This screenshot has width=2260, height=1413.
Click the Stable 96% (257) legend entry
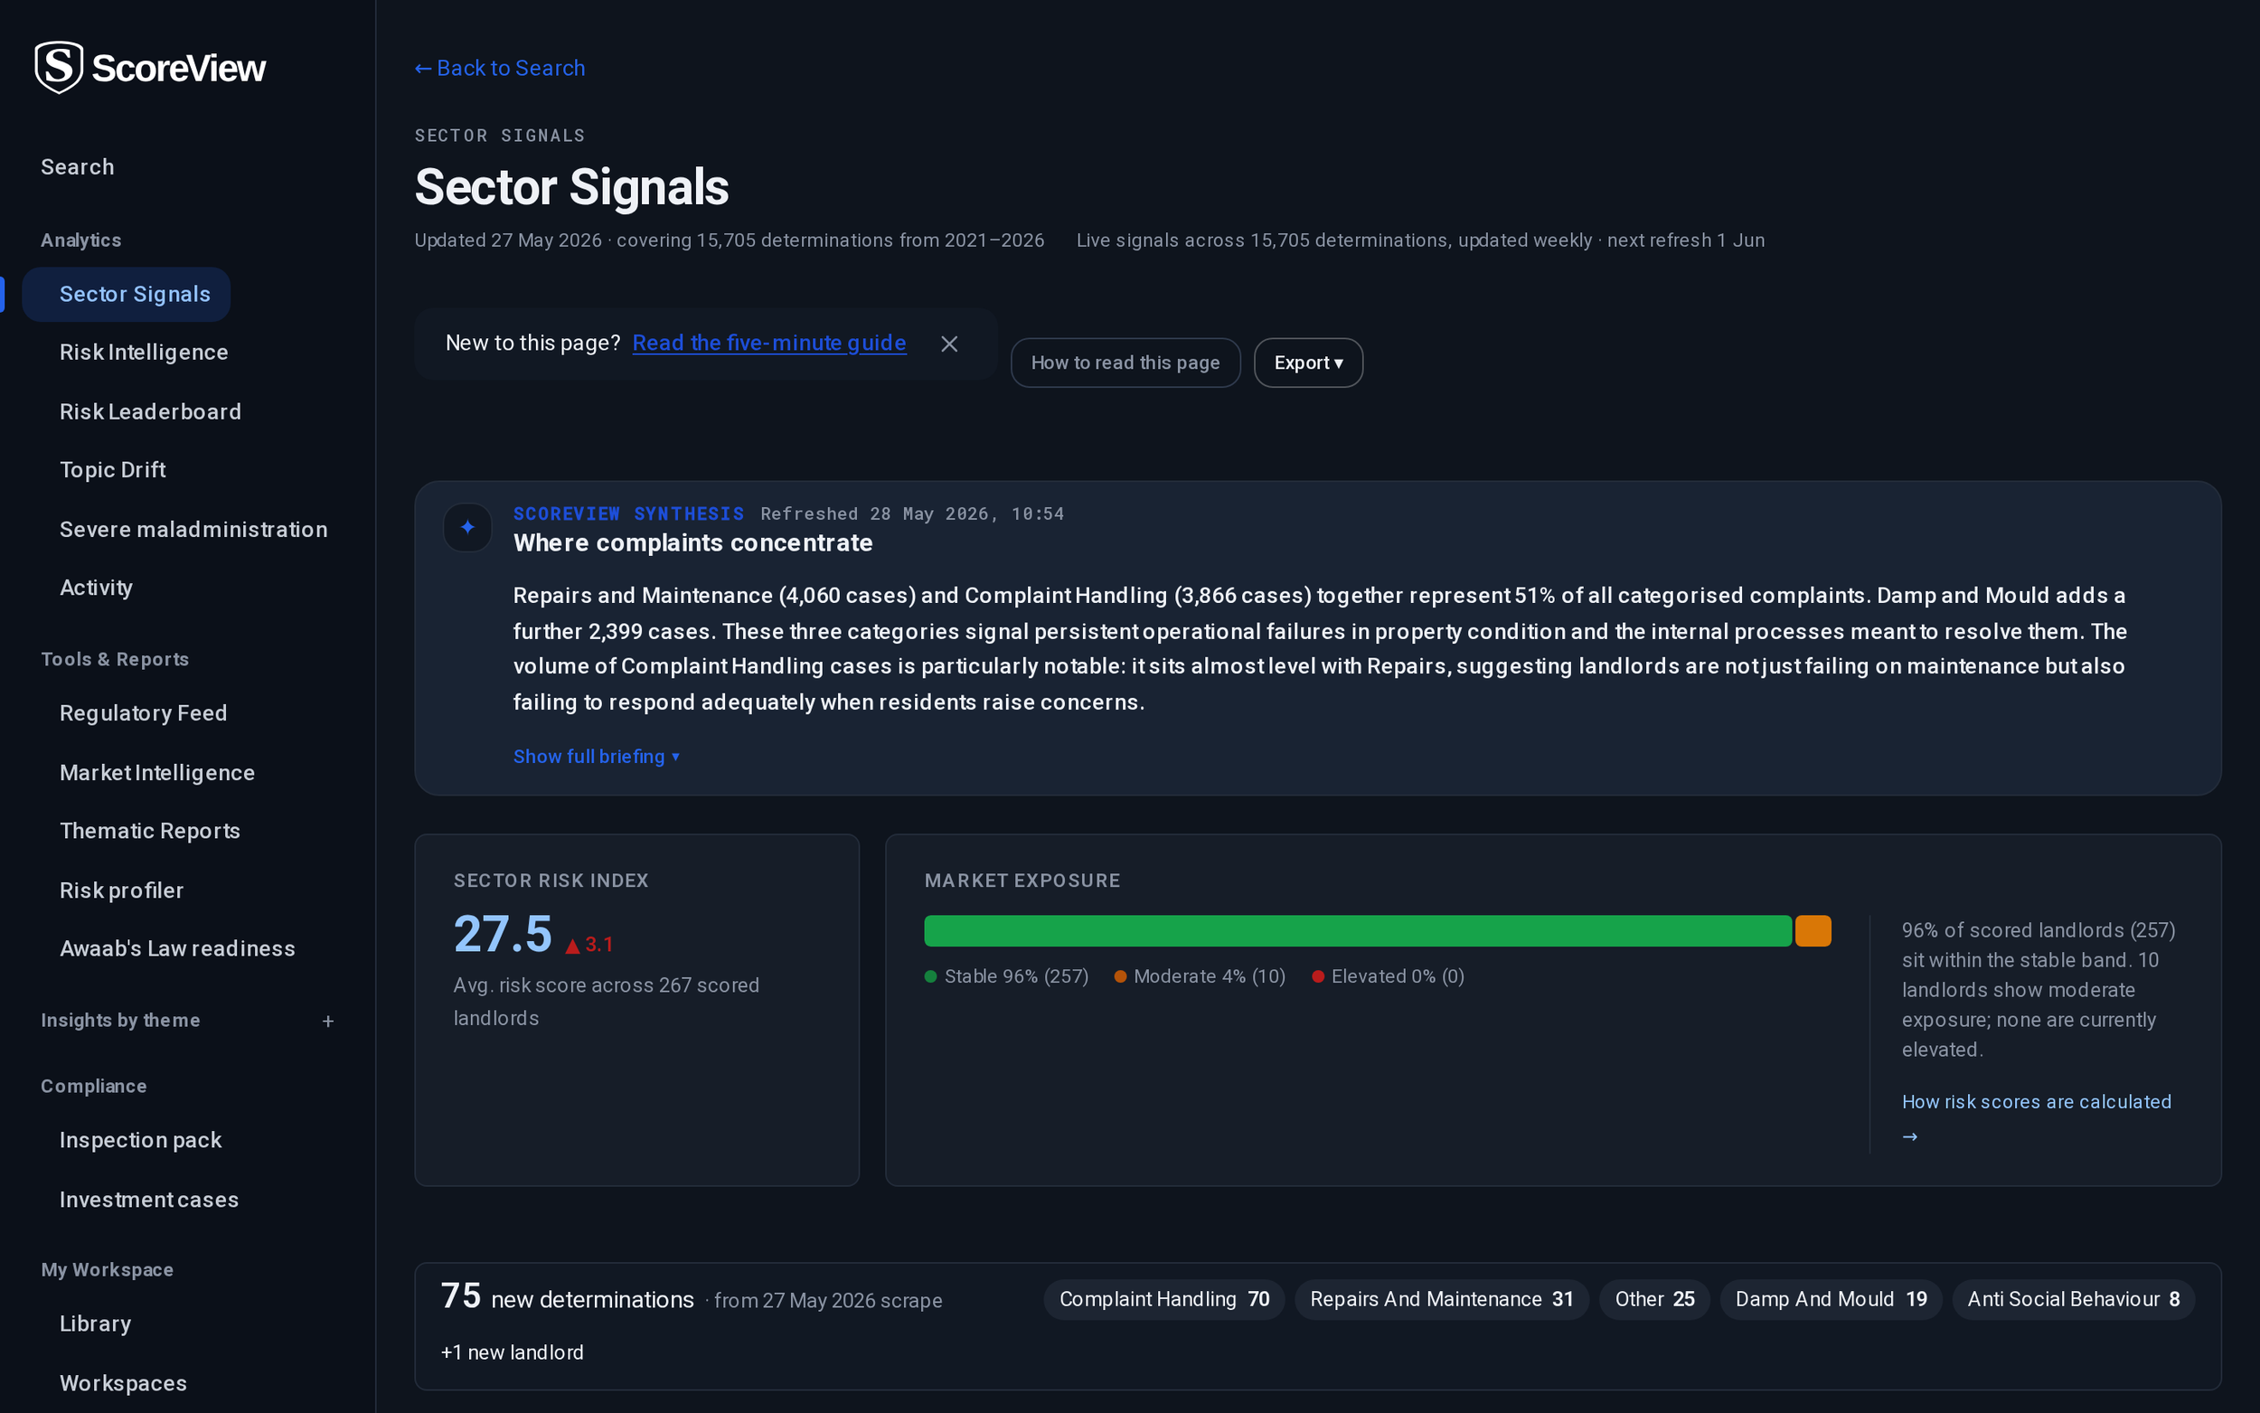click(1006, 976)
